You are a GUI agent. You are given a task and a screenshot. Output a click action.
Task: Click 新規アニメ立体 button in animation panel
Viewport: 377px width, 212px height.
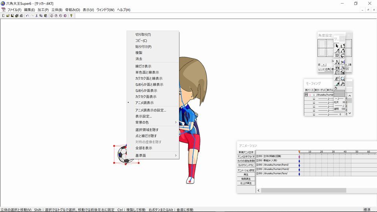click(246, 152)
